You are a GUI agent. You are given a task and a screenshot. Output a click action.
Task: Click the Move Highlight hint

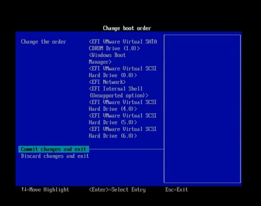click(x=45, y=189)
